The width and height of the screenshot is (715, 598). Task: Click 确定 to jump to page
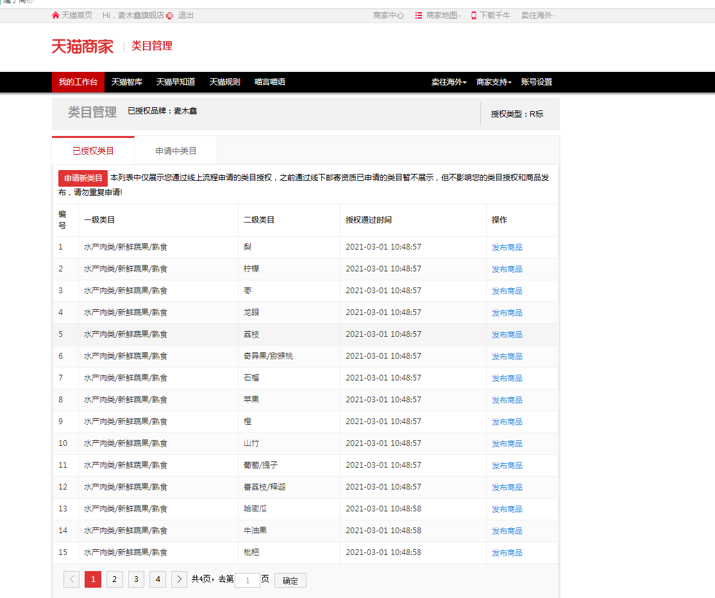(290, 580)
